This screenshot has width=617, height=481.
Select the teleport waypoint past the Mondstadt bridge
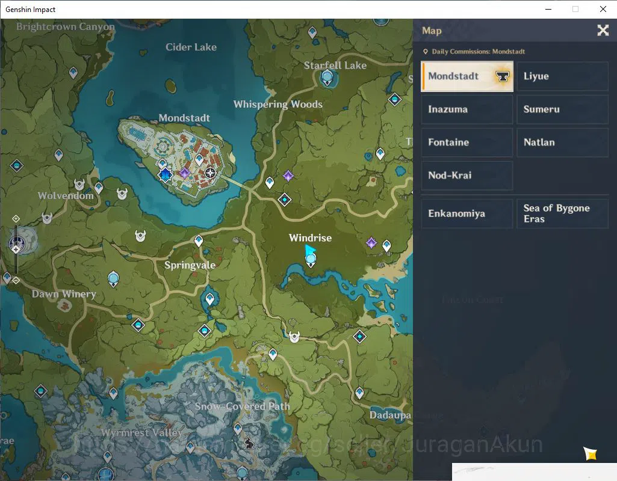coord(270,183)
